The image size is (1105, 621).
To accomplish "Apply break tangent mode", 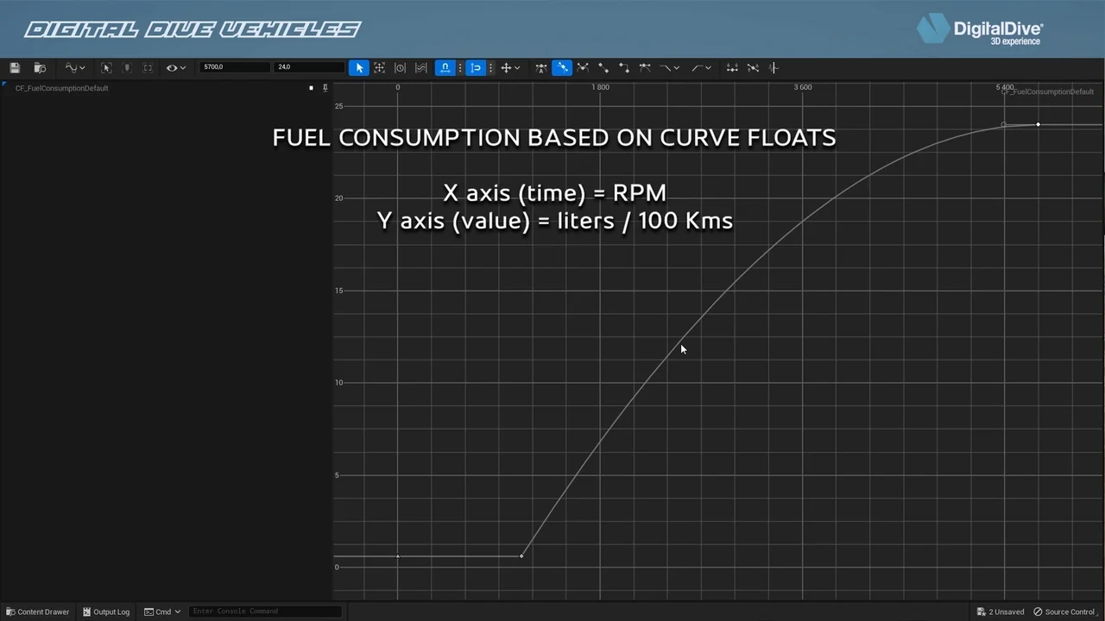I will click(x=583, y=67).
